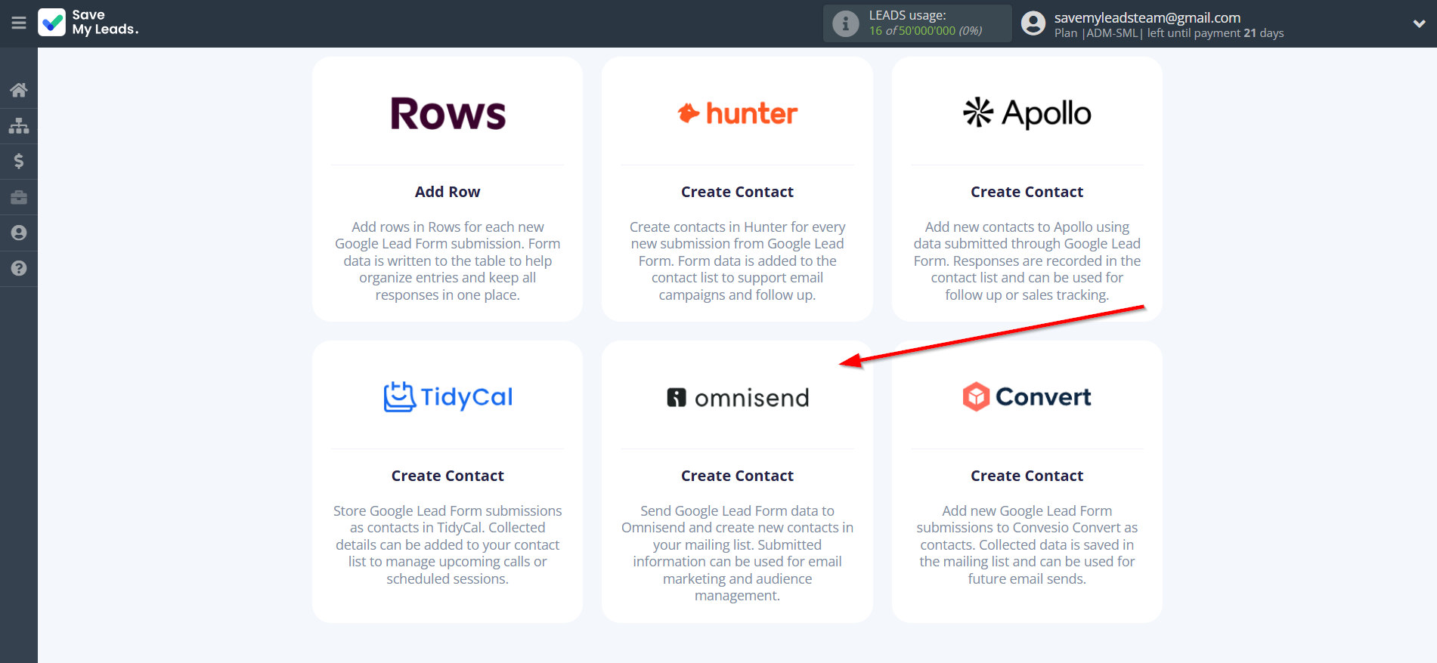Click the Omnisend description text
This screenshot has height=663, width=1437.
pos(737,553)
